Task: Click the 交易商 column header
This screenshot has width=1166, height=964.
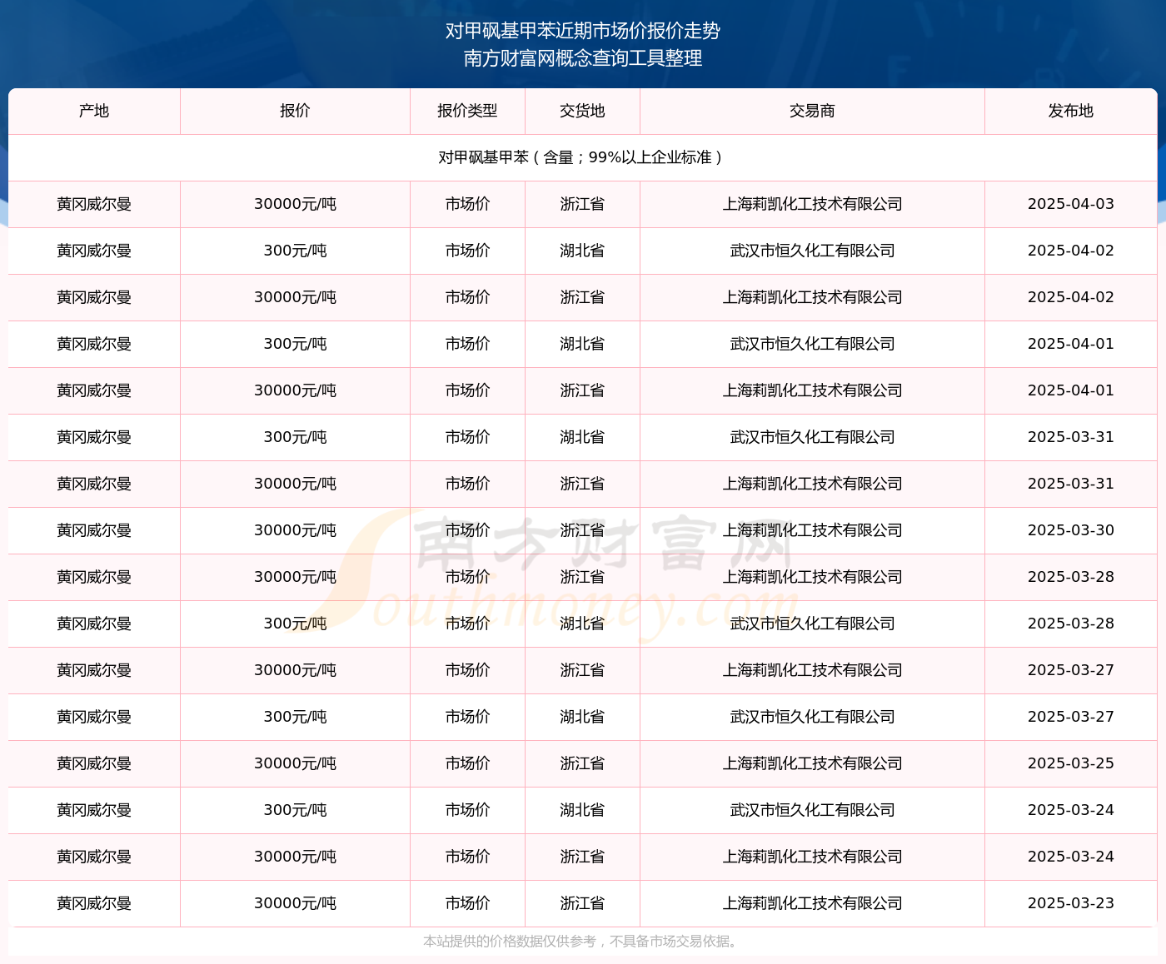Action: click(x=812, y=111)
